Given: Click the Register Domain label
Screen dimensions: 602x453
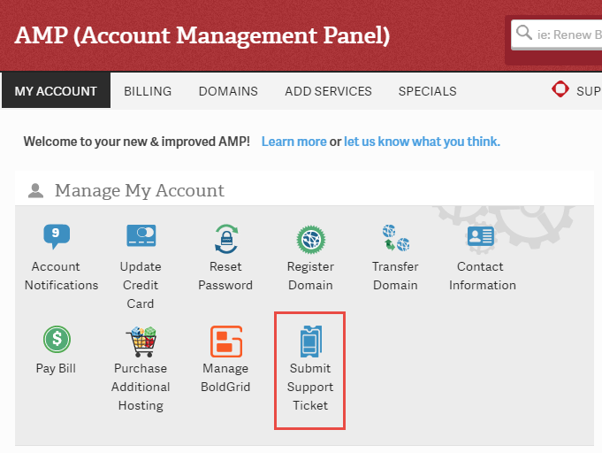Looking at the screenshot, I should (x=310, y=276).
